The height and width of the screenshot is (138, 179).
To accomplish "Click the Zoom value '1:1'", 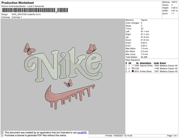I will click(x=173, y=14).
